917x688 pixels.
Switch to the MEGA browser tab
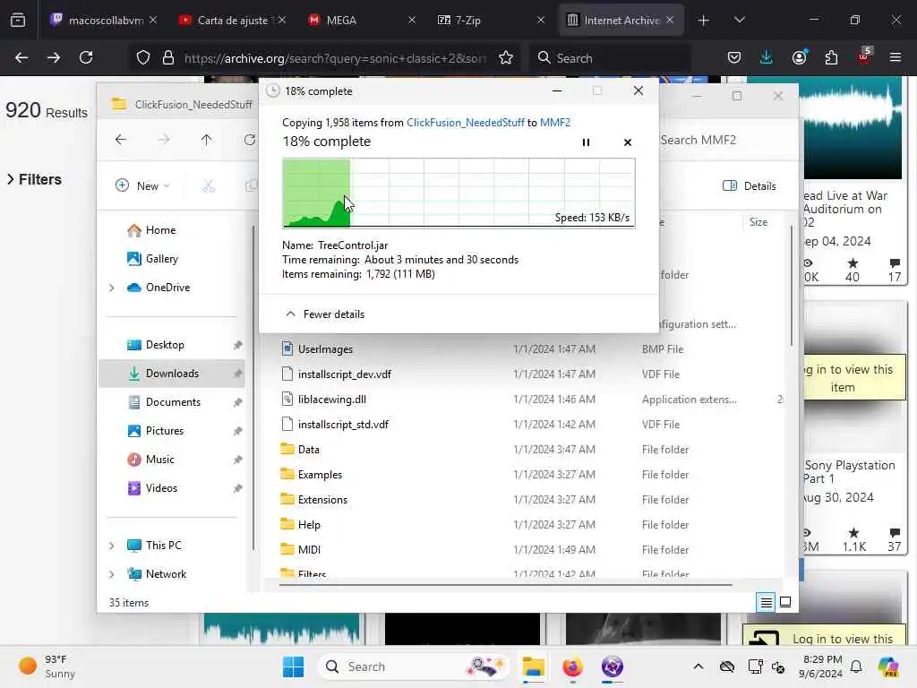[x=361, y=20]
